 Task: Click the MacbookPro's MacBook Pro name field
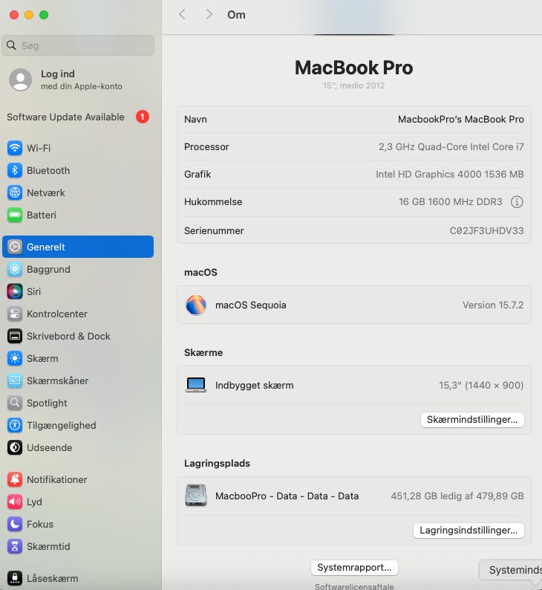click(461, 120)
